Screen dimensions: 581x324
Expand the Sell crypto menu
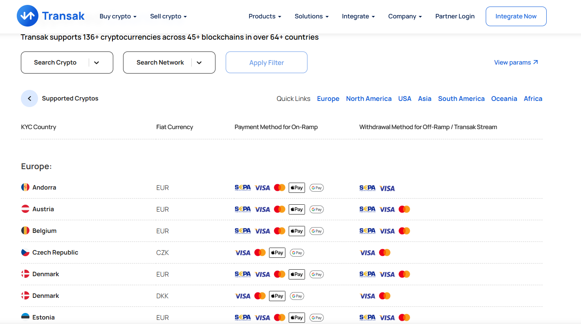pos(168,16)
